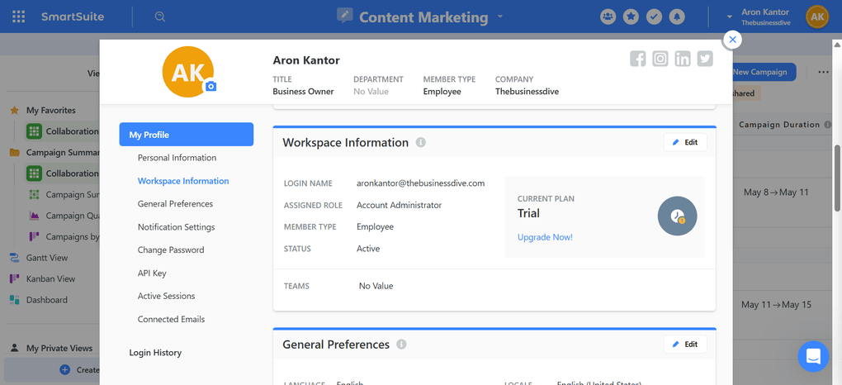Open the tasks checkmark icon in header

[x=654, y=17]
